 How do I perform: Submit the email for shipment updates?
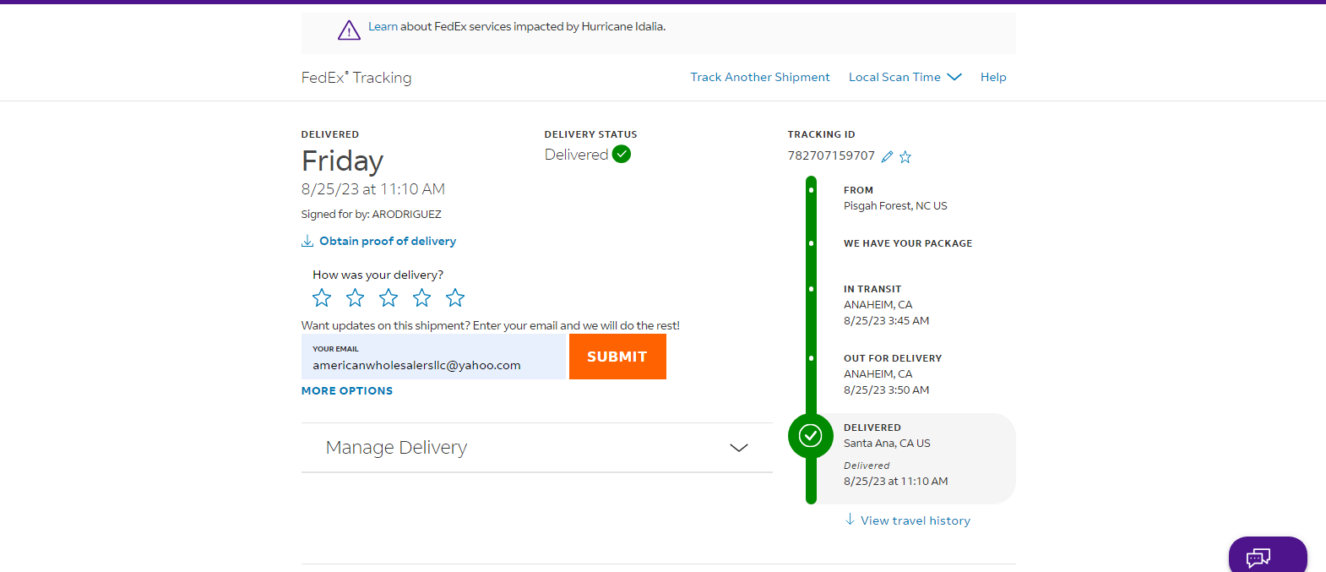617,357
